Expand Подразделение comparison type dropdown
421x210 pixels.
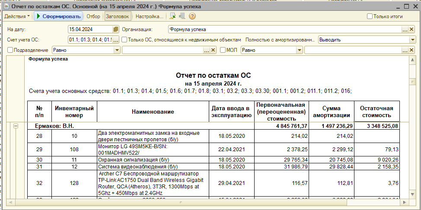pos(117,50)
